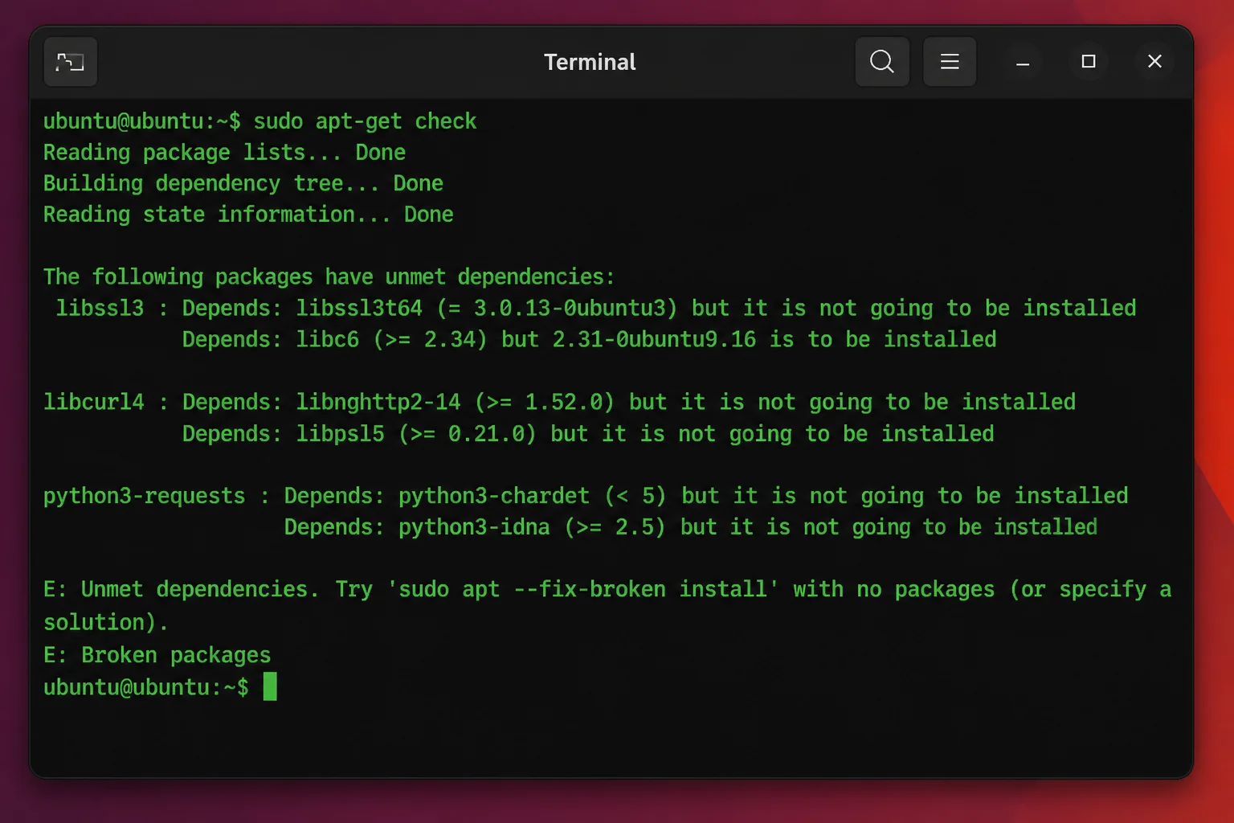Click the cursor at the last prompt
Image resolution: width=1234 pixels, height=823 pixels.
click(x=270, y=687)
